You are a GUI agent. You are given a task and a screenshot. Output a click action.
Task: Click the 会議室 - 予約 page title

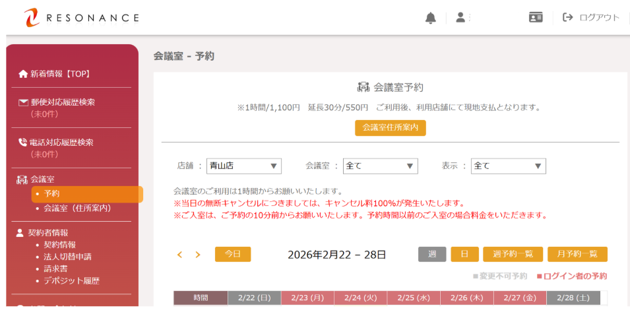pyautogui.click(x=183, y=56)
